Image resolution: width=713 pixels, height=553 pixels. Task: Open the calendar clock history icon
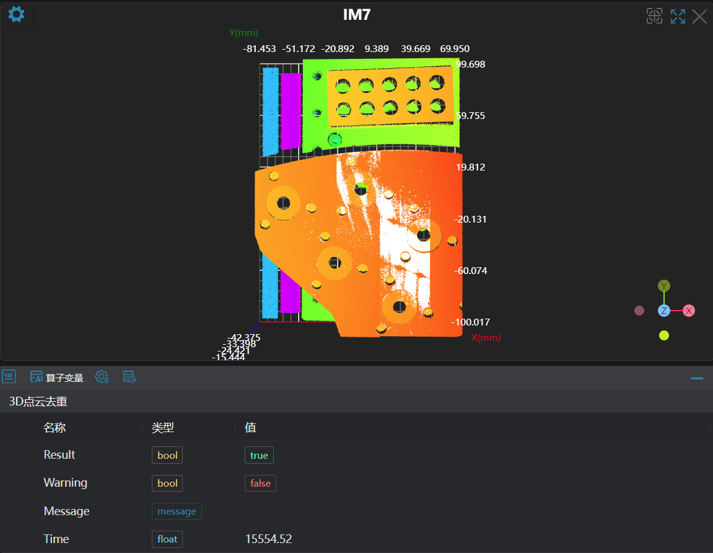pos(129,377)
